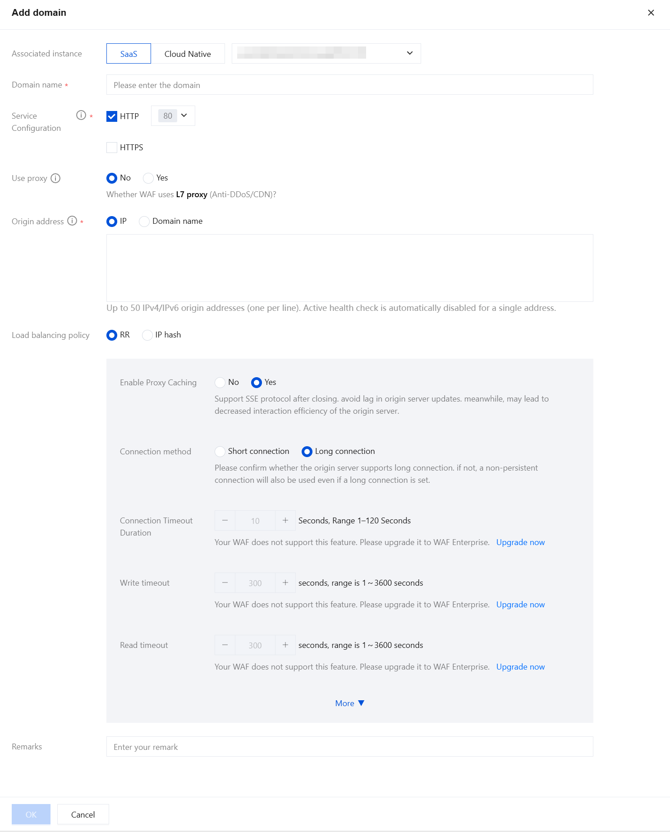Select the SaaS instance tab
Image resolution: width=670 pixels, height=832 pixels.
click(x=128, y=54)
